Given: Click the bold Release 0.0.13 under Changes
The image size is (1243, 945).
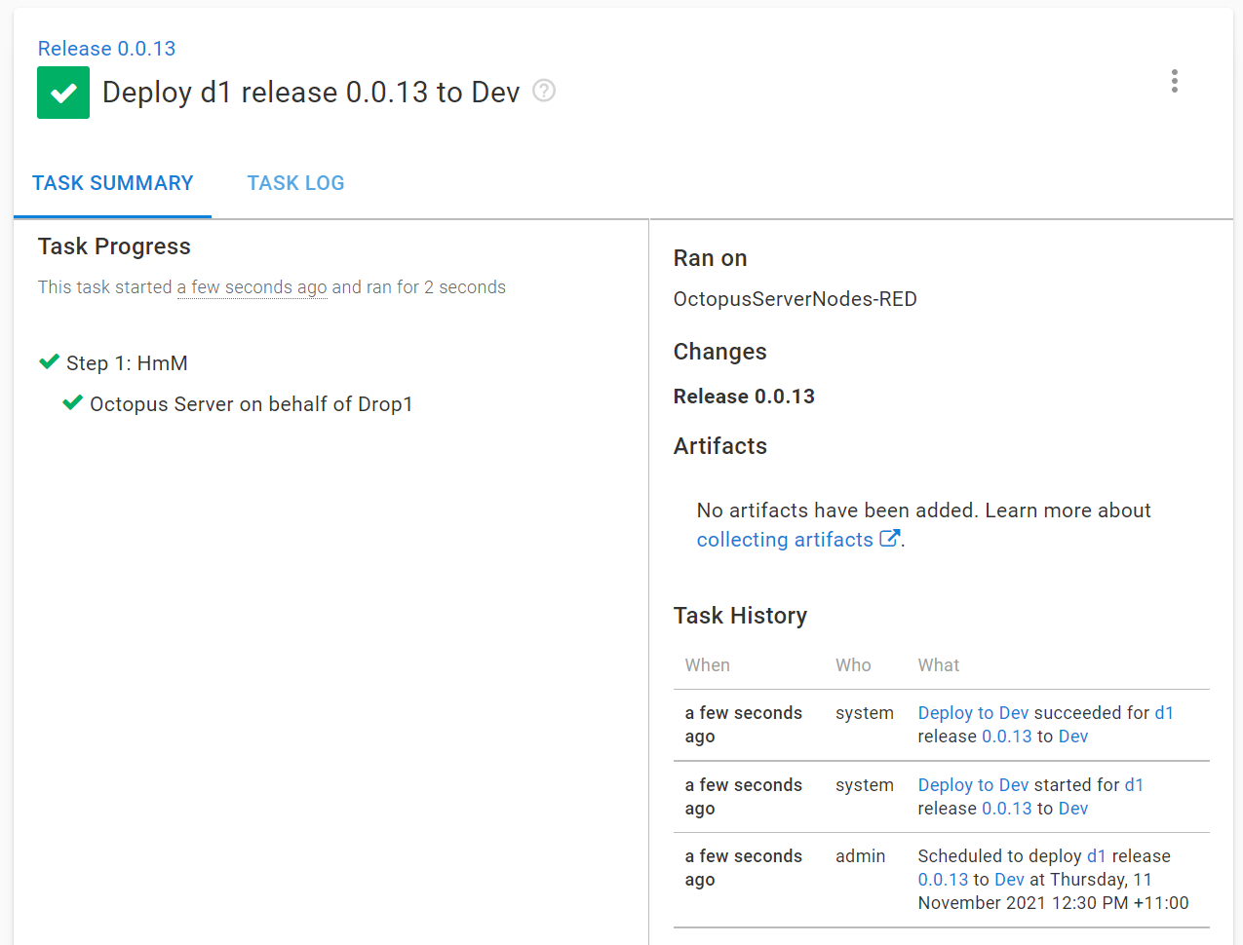Looking at the screenshot, I should 744,397.
